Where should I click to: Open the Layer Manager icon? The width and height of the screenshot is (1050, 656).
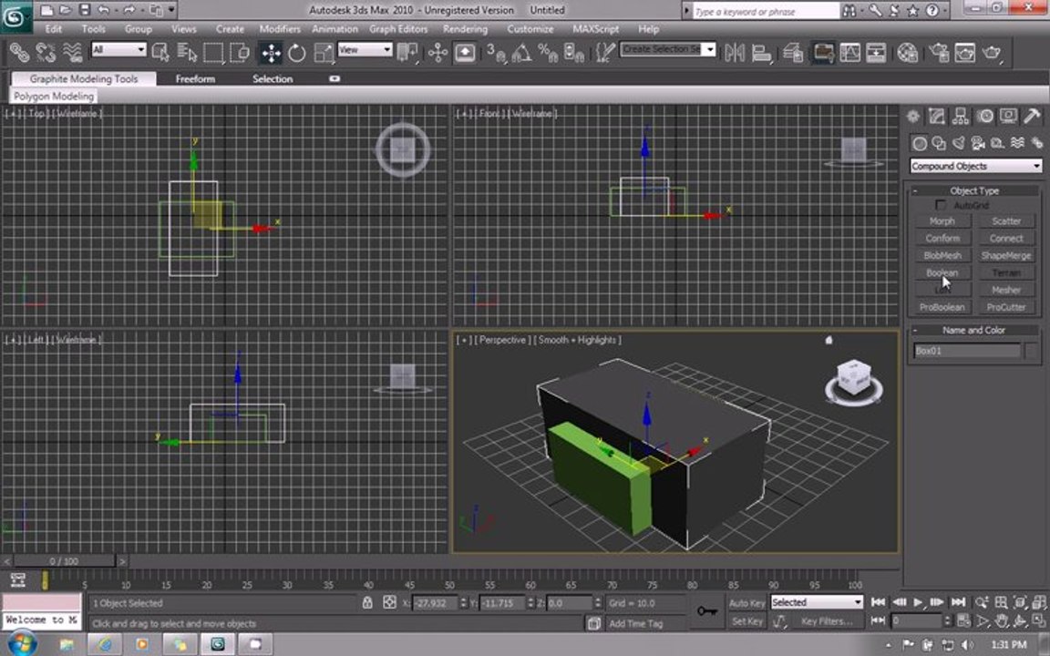pos(793,52)
